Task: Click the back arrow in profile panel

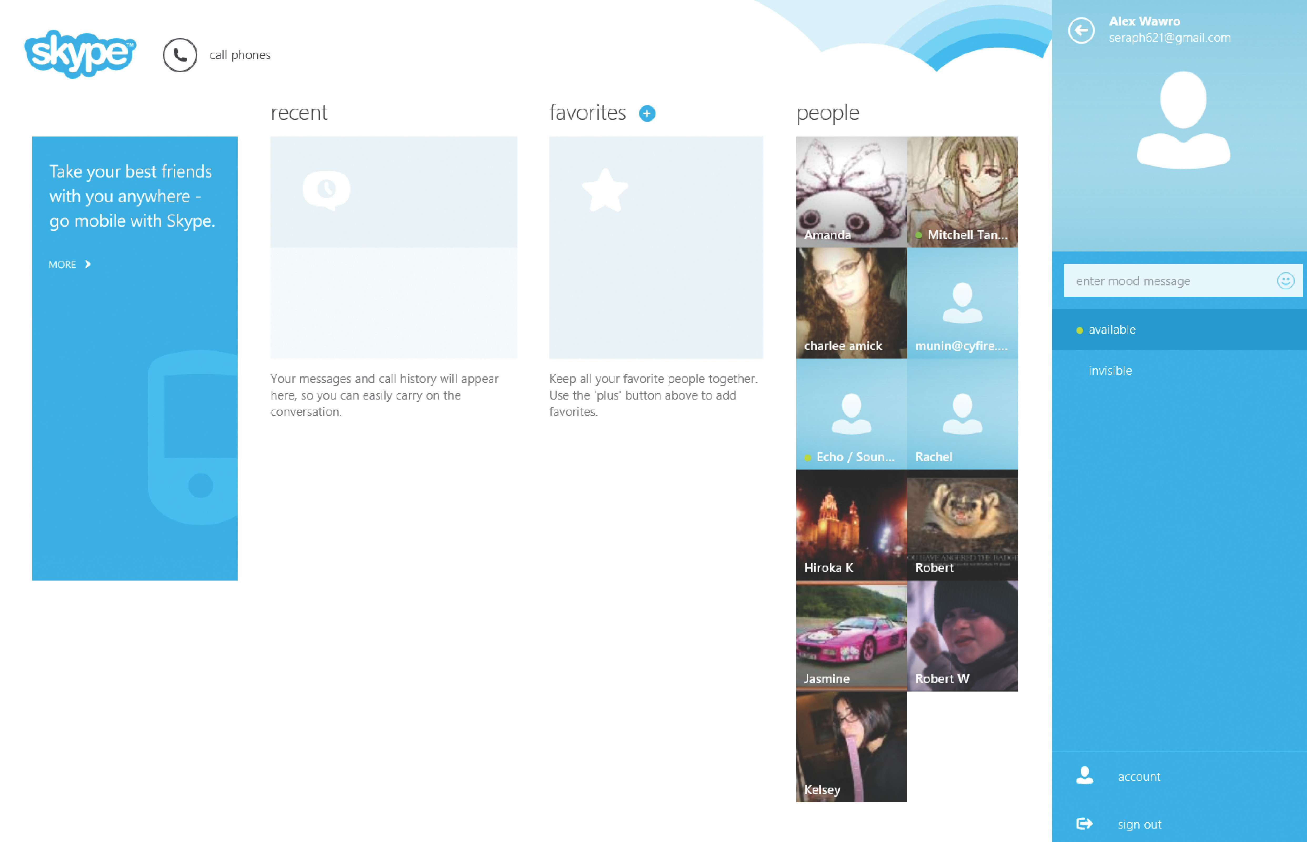Action: [1081, 30]
